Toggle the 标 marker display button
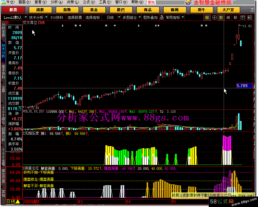Screen dimensions: 258x207 (x=207, y=17)
